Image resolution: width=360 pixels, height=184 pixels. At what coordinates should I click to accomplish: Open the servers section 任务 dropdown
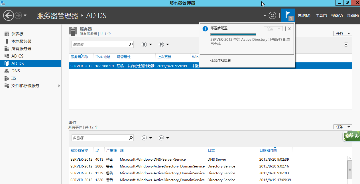[343, 34]
